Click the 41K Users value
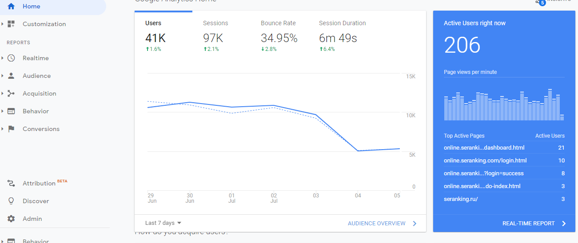This screenshot has height=243, width=578. pyautogui.click(x=155, y=39)
